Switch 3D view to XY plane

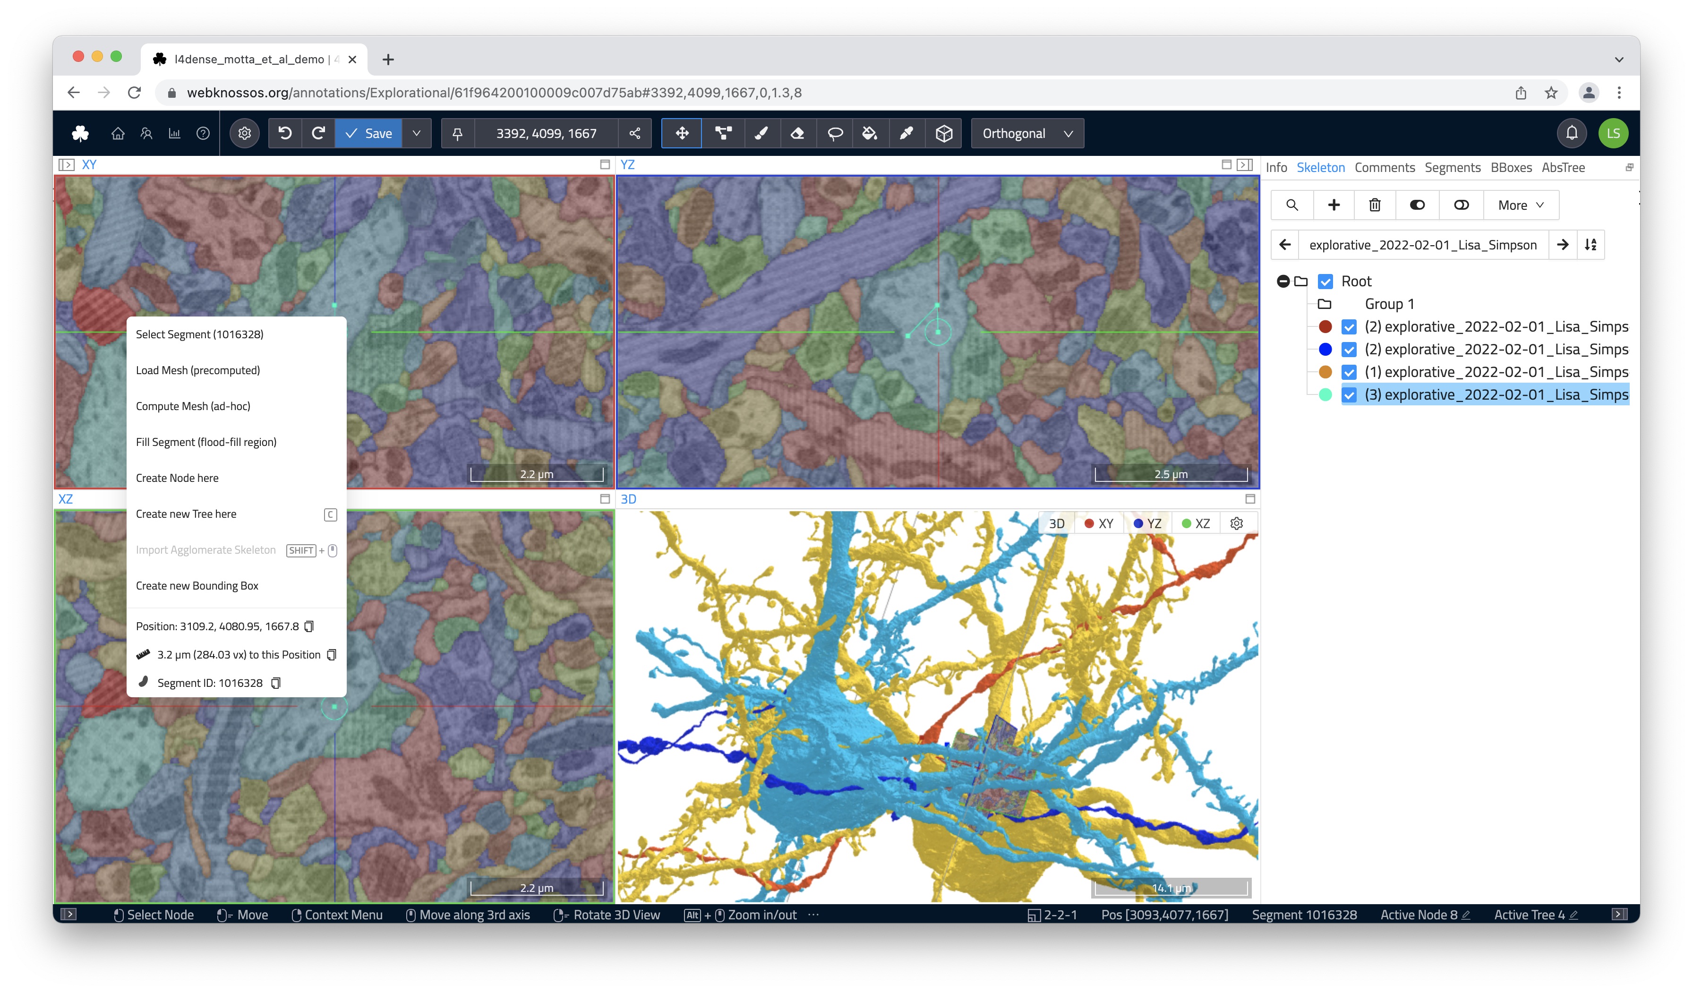(x=1099, y=523)
